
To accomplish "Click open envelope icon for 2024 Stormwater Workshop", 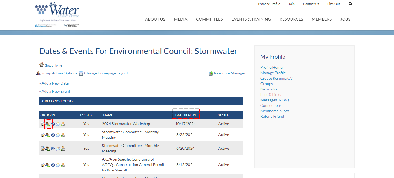I will 58,124.
